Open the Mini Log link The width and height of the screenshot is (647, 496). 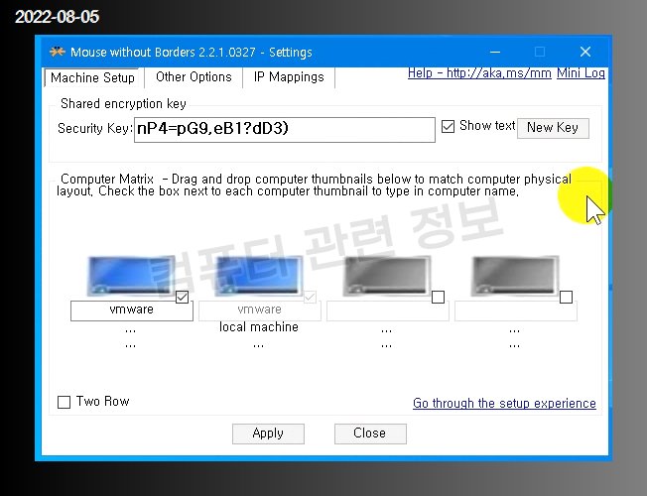pos(581,73)
